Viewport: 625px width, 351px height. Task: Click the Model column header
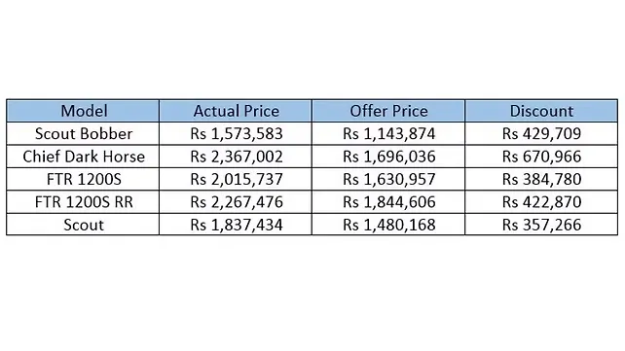[x=83, y=111]
